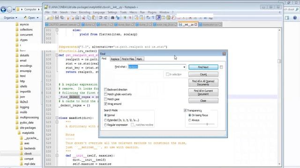Click the New file toolbar icon
The height and width of the screenshot is (168, 300).
[x=47, y=18]
